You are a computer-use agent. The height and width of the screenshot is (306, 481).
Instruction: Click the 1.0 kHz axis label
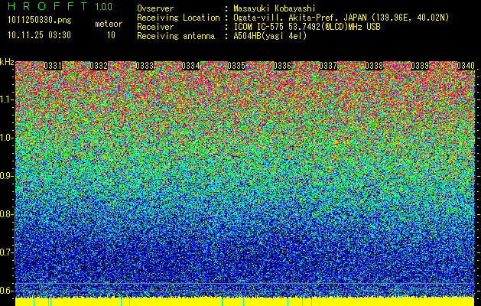(x=7, y=138)
